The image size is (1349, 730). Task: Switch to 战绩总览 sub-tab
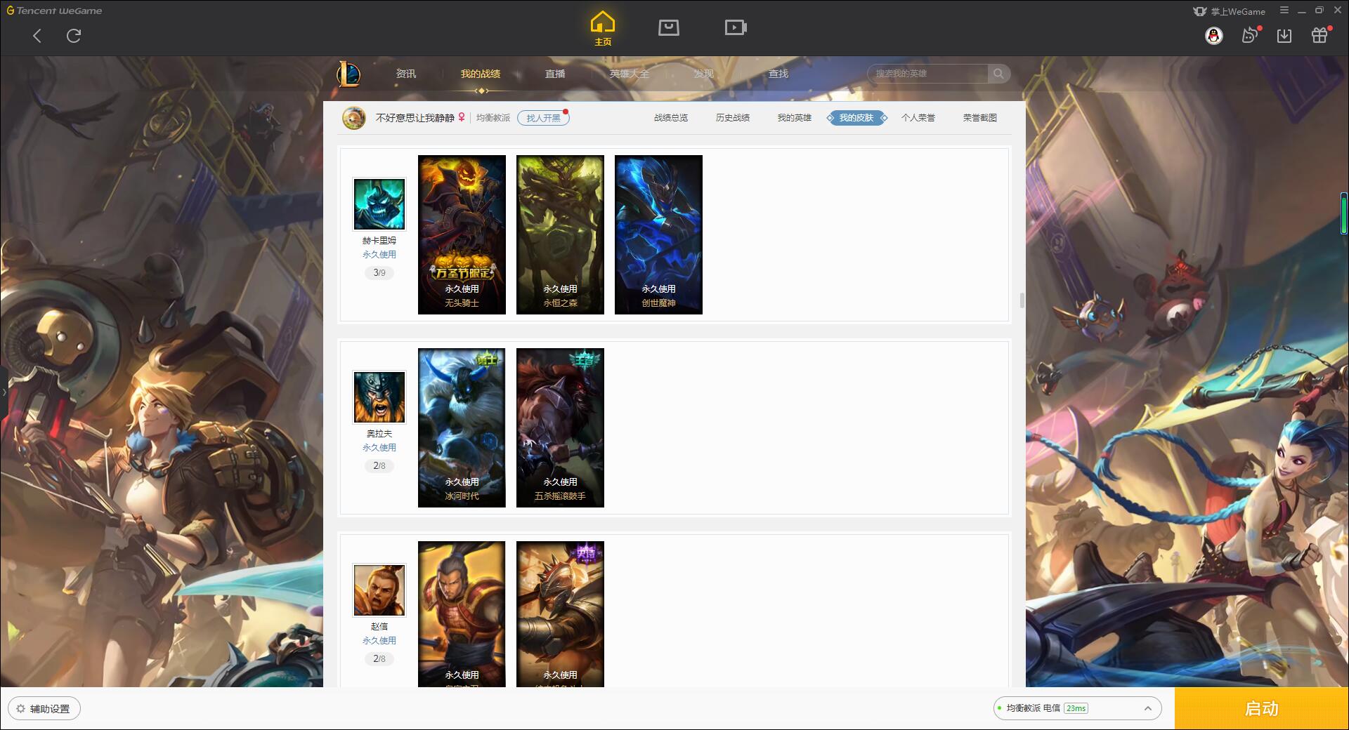point(671,118)
